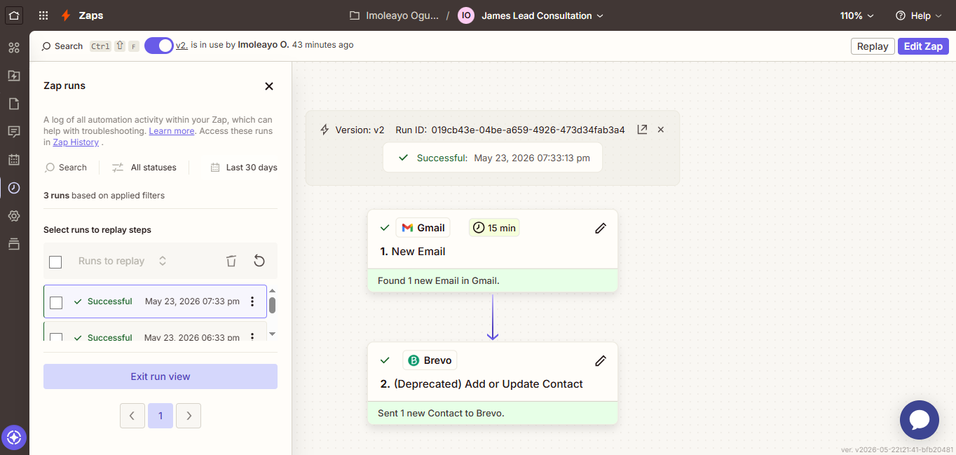Click the 'Found 1 new Email in Gmail.' status
Image resolution: width=956 pixels, height=455 pixels.
[x=439, y=280]
